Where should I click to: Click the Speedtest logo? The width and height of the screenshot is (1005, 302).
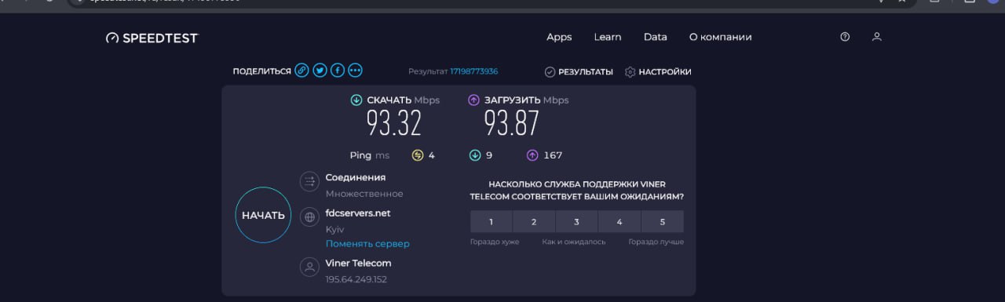[152, 38]
